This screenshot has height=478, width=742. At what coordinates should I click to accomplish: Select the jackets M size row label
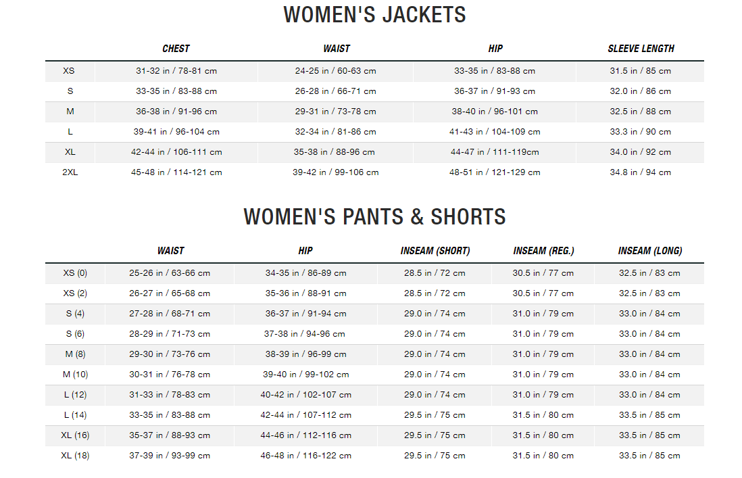70,112
